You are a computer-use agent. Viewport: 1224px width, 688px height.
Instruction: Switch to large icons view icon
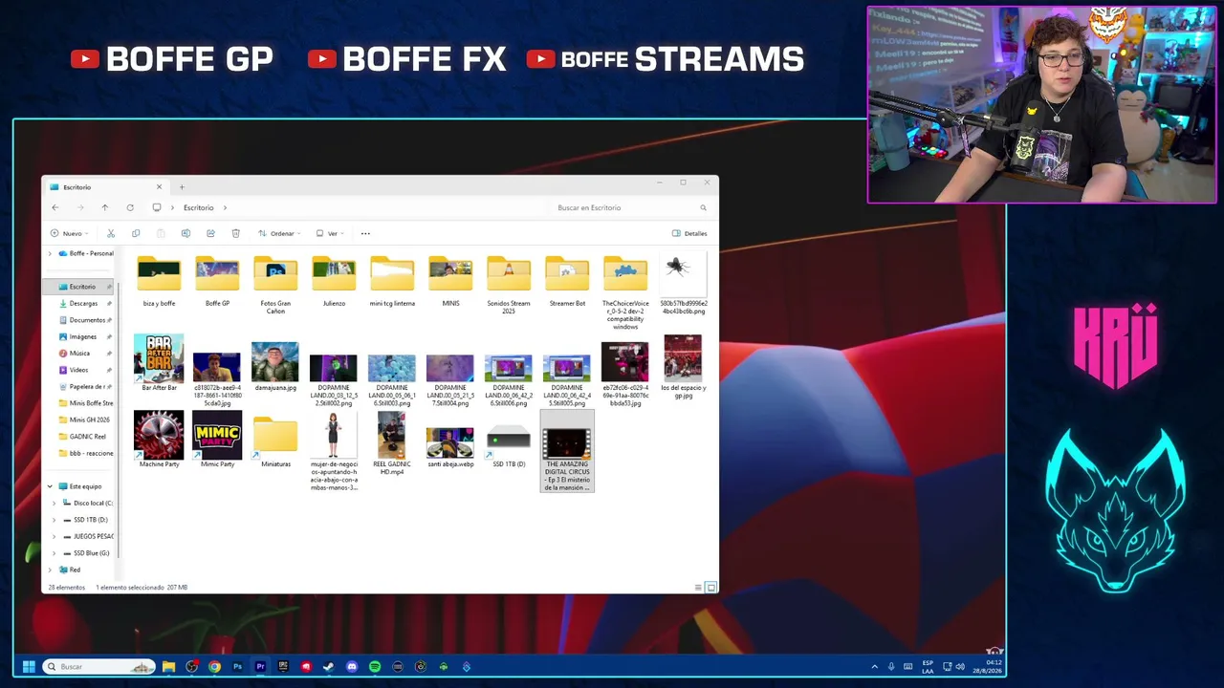[710, 588]
